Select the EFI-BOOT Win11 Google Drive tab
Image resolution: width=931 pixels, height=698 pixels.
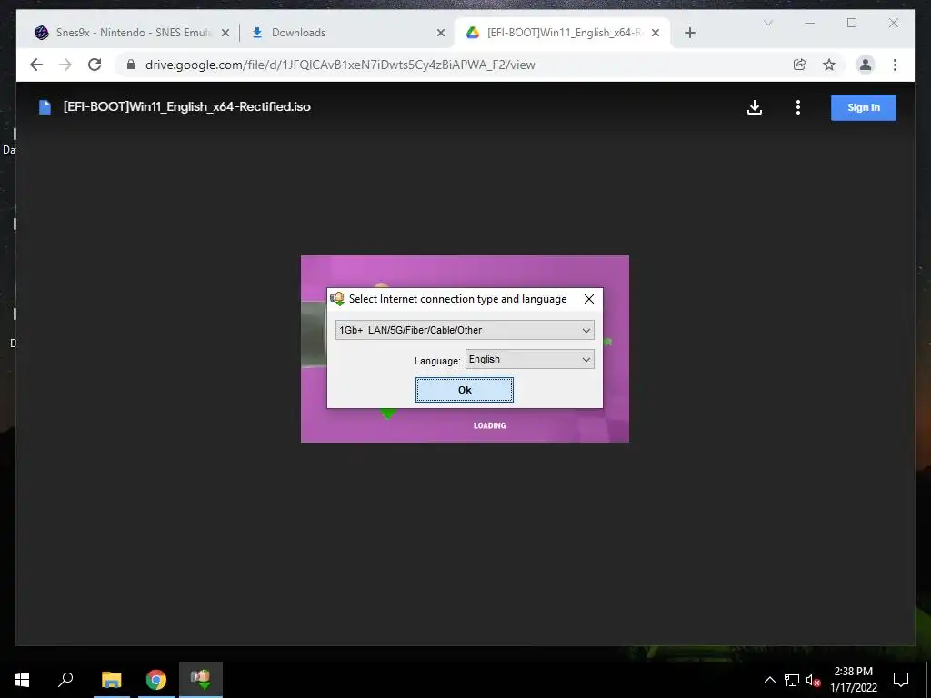pos(564,33)
